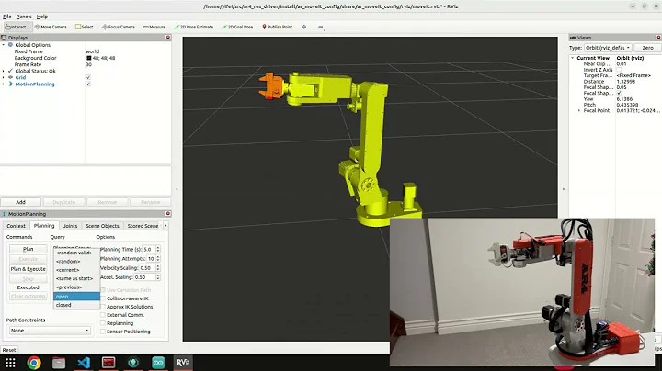The height and width of the screenshot is (371, 662).
Task: Activate the Publish Point tool
Action: tap(277, 27)
